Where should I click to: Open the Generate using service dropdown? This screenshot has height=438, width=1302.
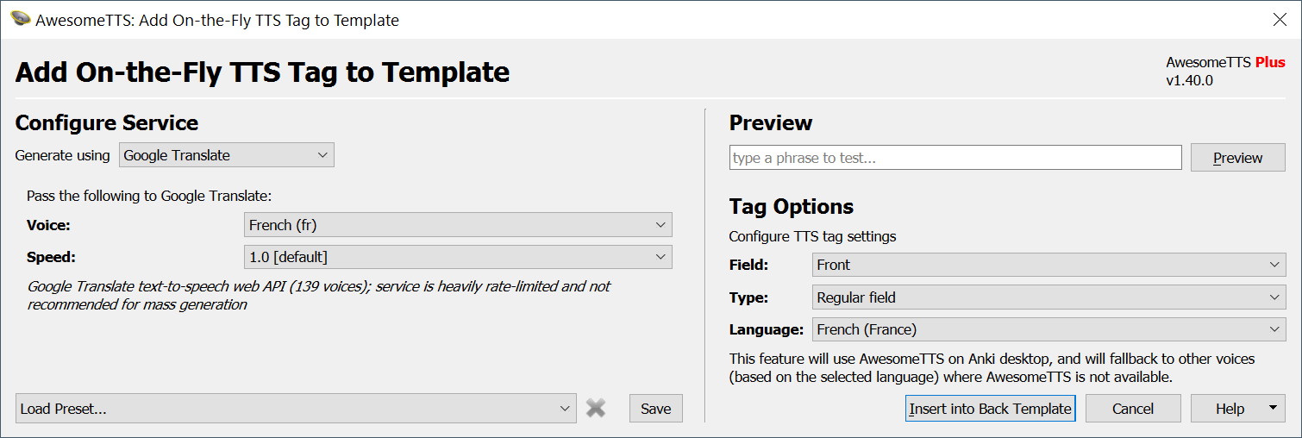coord(226,155)
